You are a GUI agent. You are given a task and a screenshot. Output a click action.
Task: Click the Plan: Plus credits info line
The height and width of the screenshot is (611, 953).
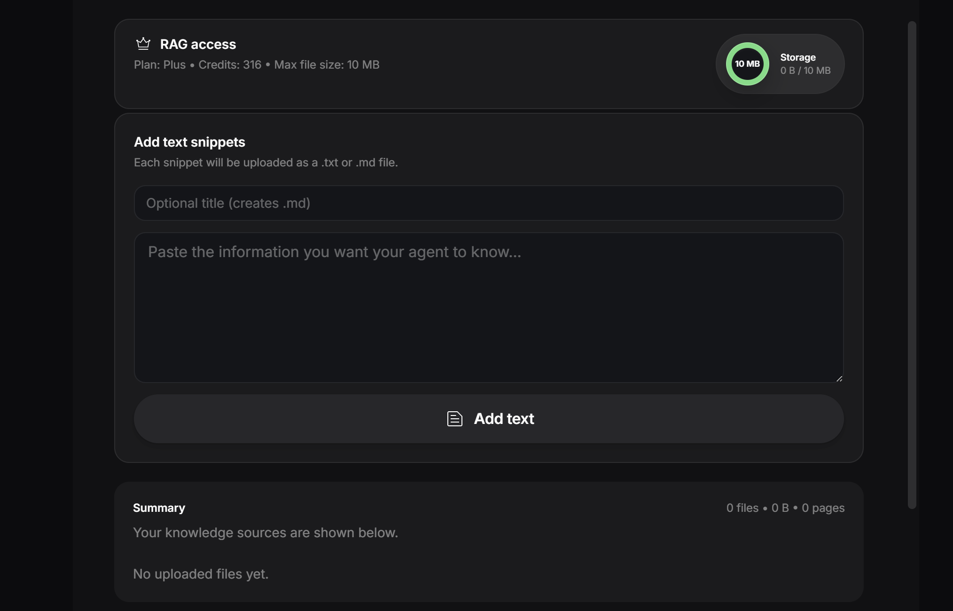click(257, 65)
